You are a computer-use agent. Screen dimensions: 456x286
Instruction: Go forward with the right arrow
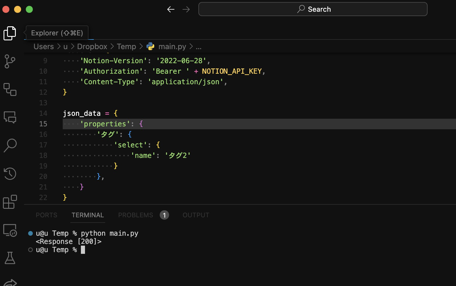186,9
